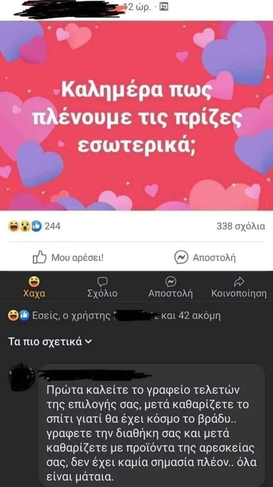Open the 338 σχόλια comments link

(x=241, y=227)
